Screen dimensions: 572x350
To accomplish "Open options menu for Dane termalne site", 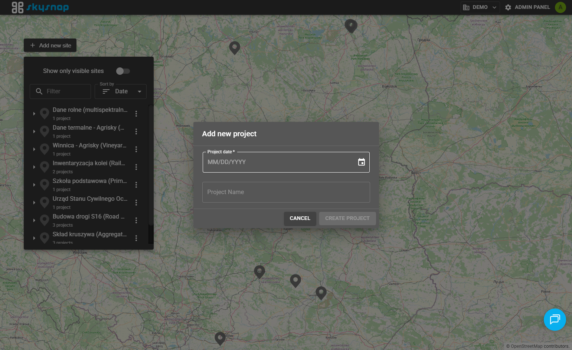I will point(136,131).
